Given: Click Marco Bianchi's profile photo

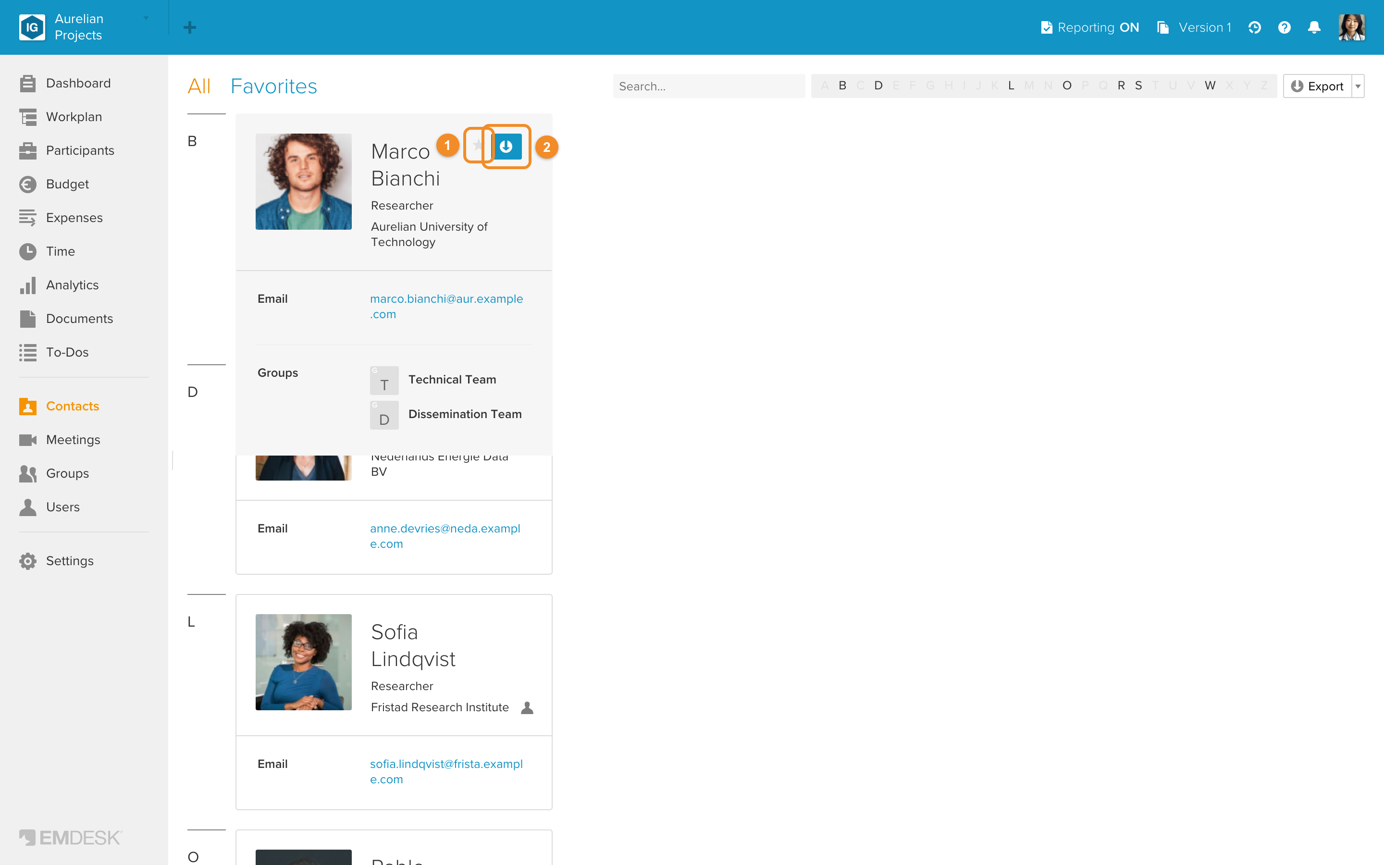Looking at the screenshot, I should [303, 181].
